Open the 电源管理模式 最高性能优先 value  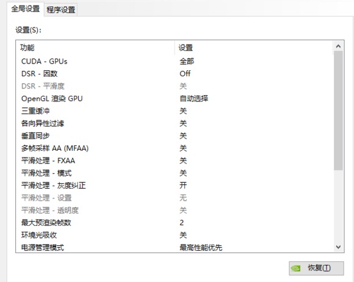pos(201,248)
